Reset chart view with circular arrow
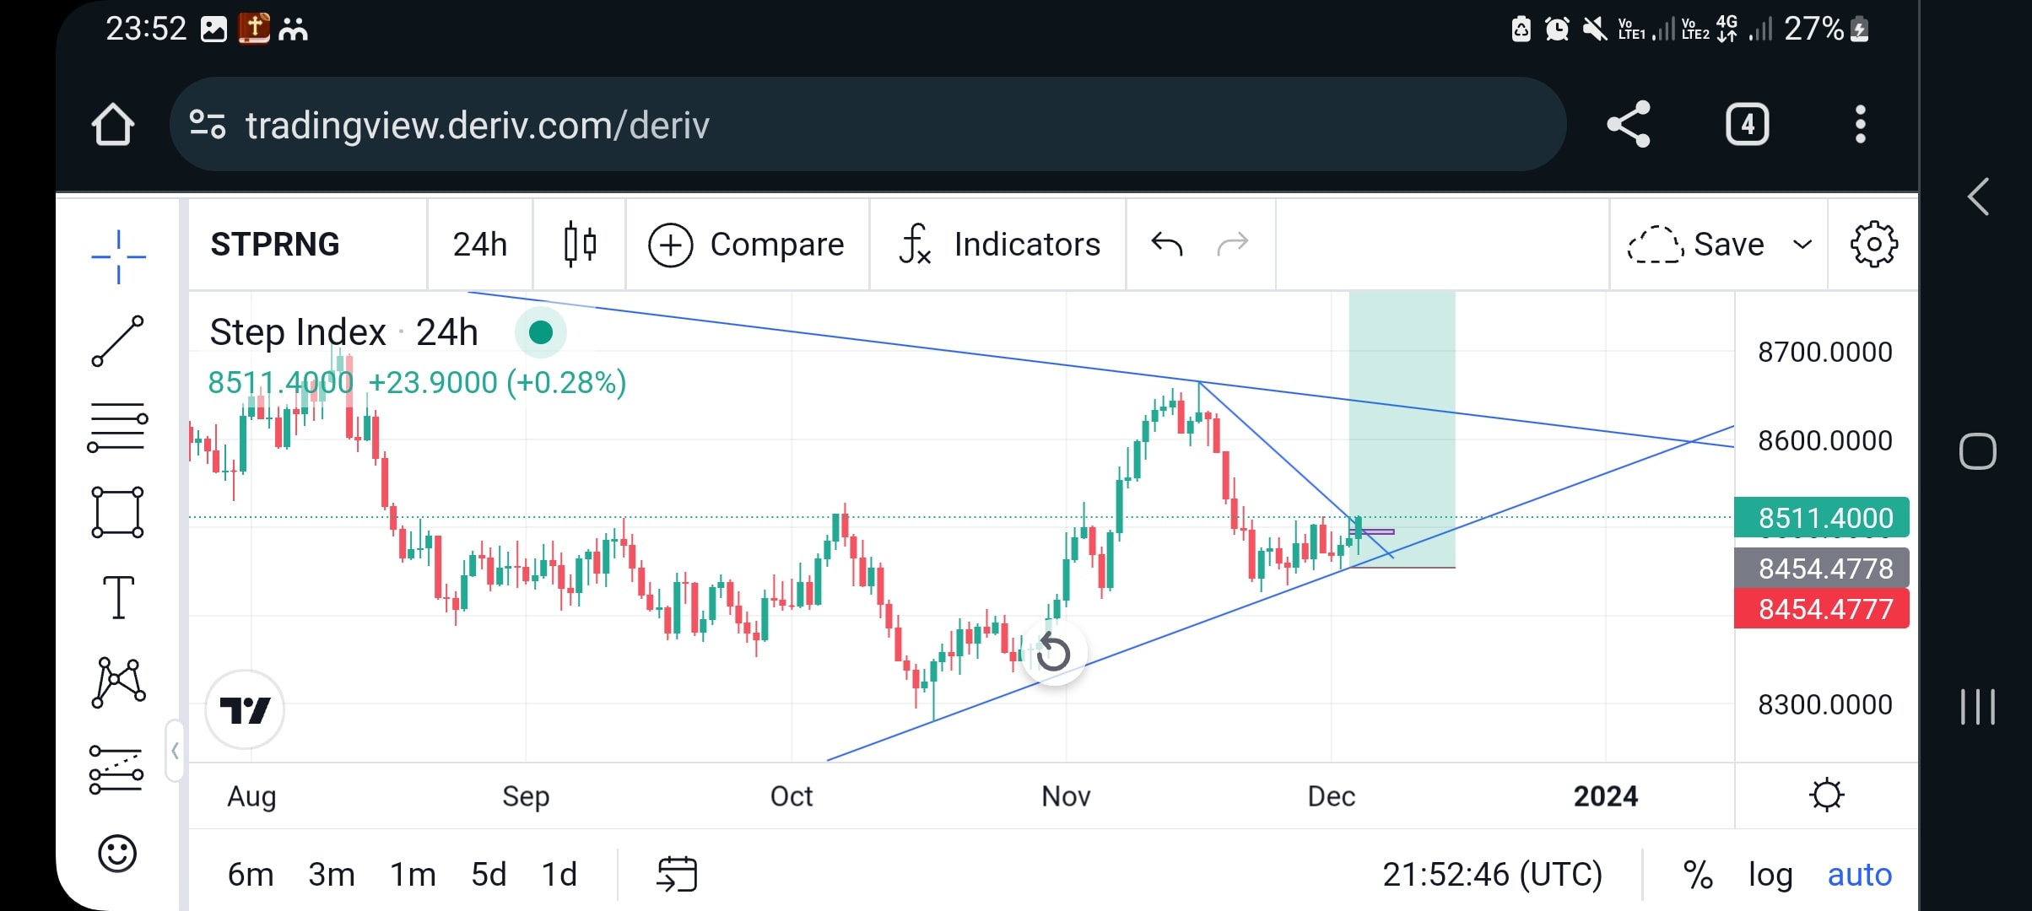Screen dimensions: 2032x911 [x=1053, y=653]
